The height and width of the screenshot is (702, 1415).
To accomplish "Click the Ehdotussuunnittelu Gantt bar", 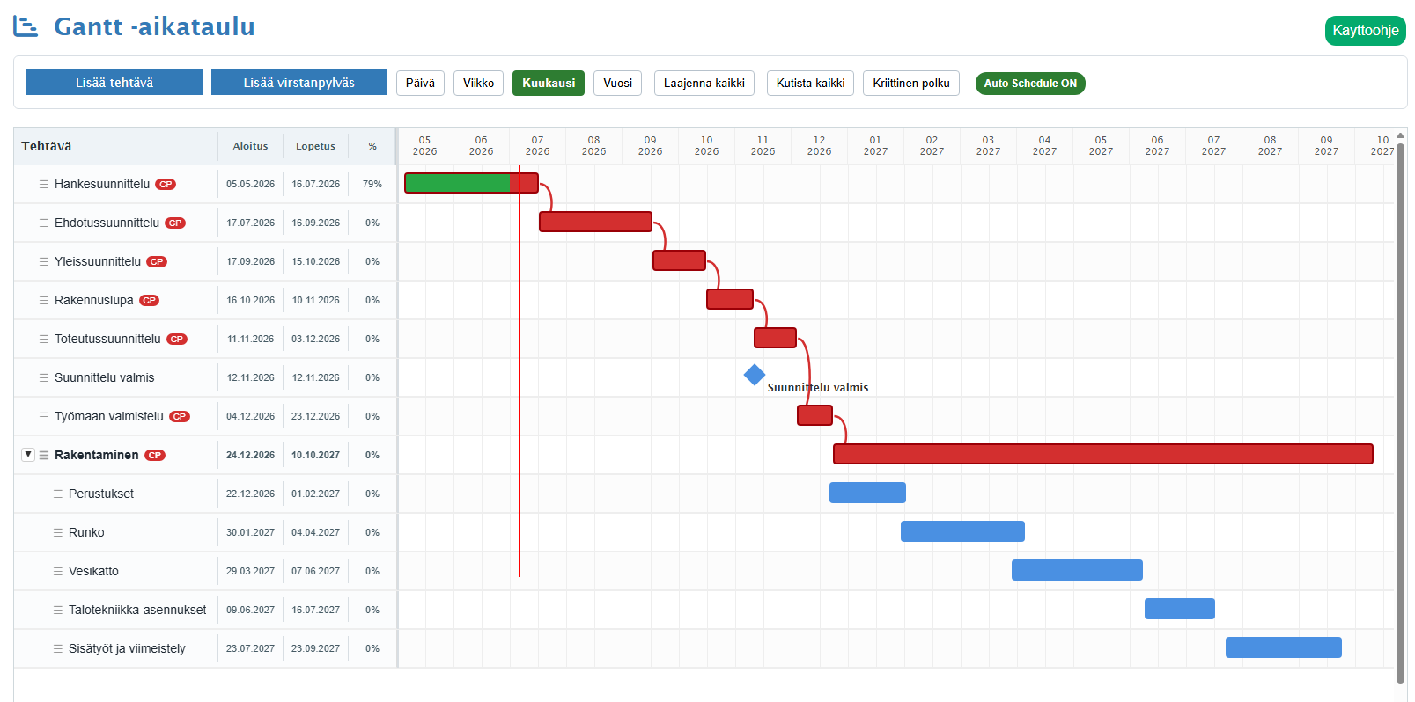I will (x=595, y=222).
